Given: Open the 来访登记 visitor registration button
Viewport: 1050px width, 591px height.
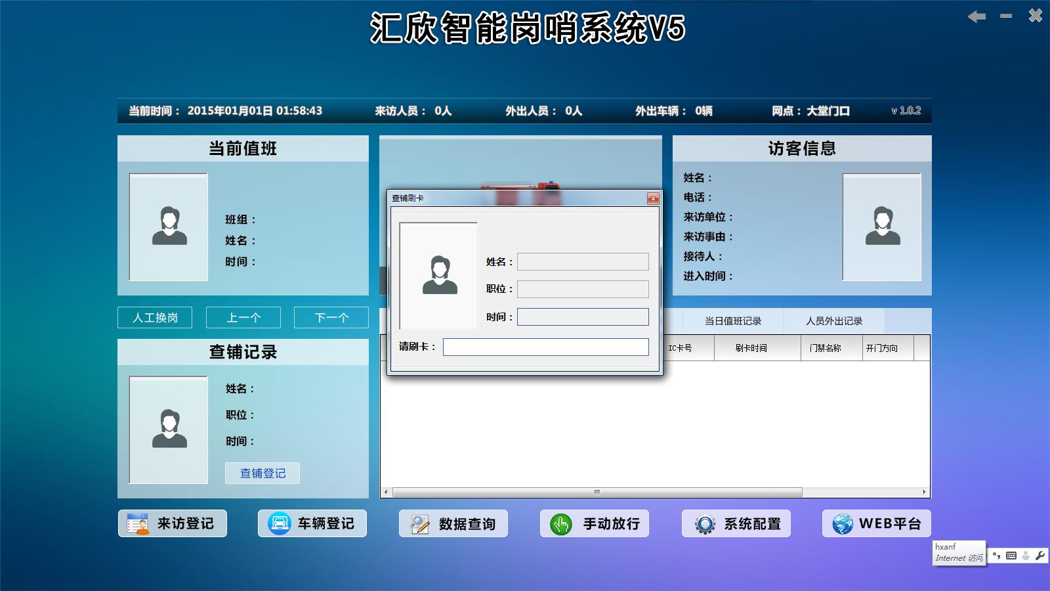Looking at the screenshot, I should (x=173, y=523).
